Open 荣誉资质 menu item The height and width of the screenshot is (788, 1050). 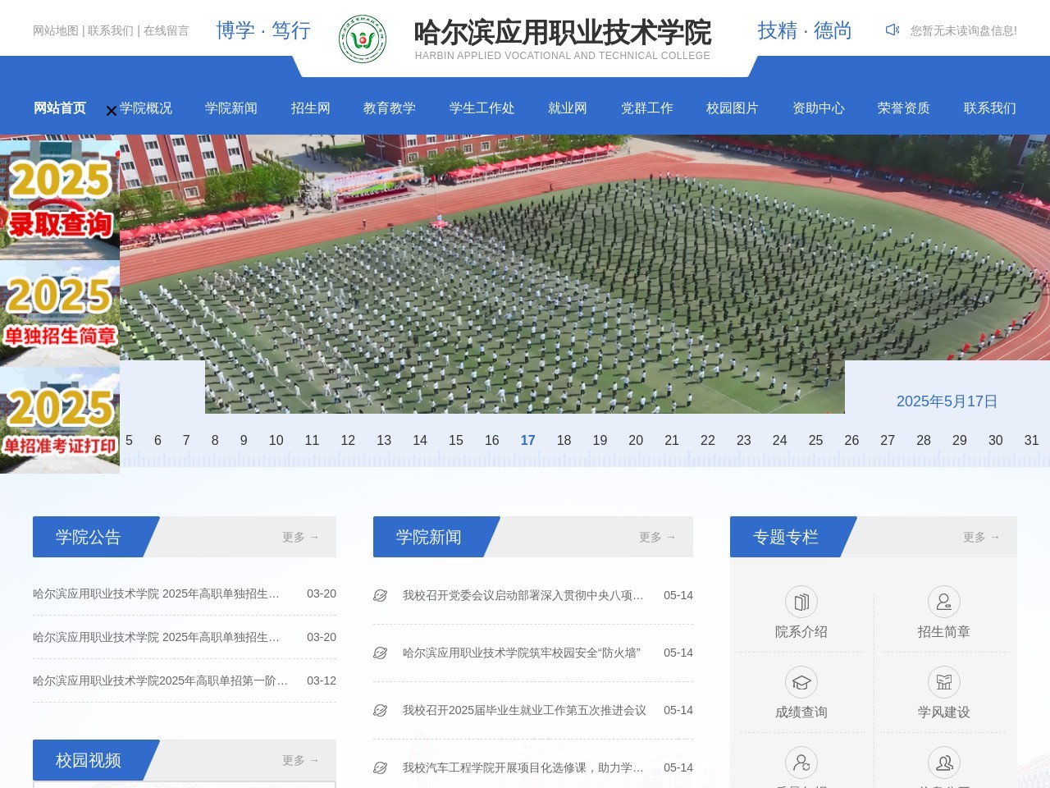904,108
